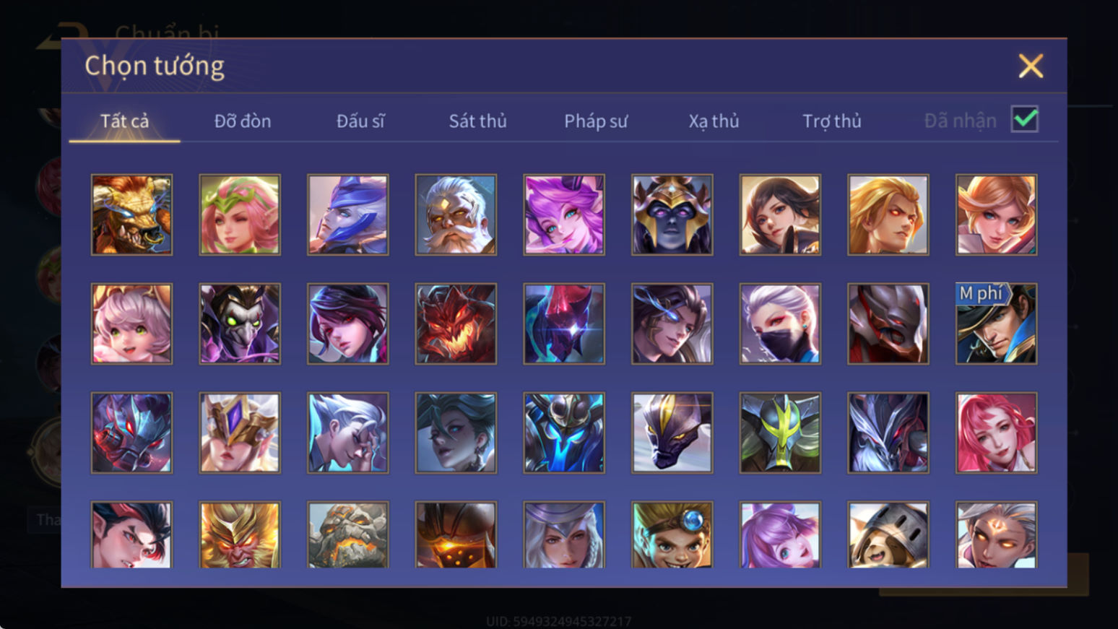1118x629 pixels.
Task: Select the pink-haired woman in third row
Action: pyautogui.click(x=997, y=433)
